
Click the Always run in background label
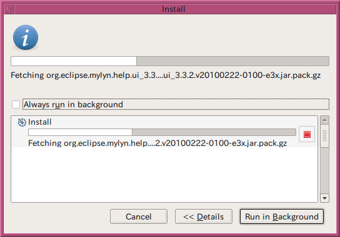tap(73, 105)
